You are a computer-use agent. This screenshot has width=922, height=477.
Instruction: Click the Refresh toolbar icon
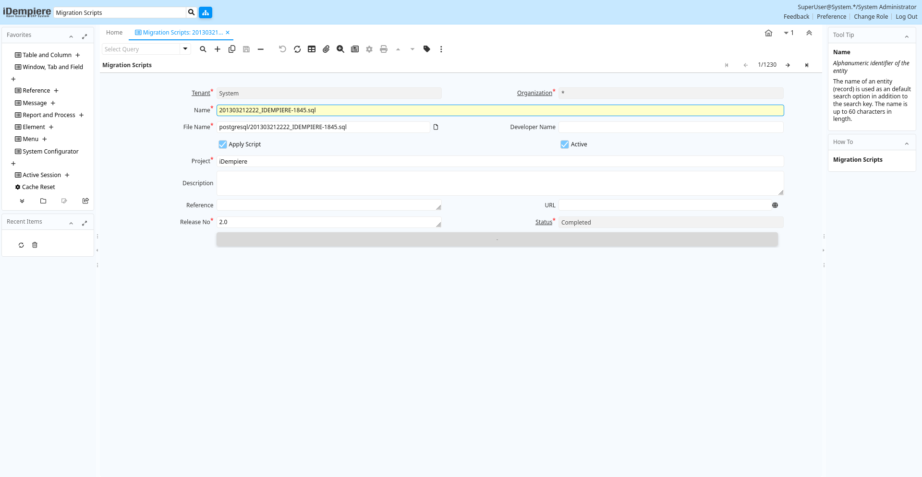pyautogui.click(x=297, y=49)
